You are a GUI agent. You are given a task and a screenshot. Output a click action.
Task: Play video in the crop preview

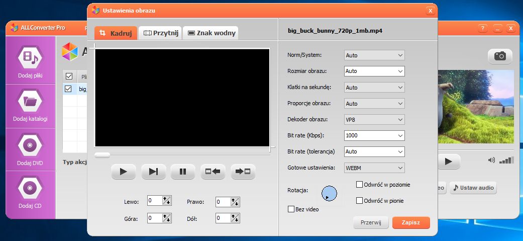click(x=124, y=172)
